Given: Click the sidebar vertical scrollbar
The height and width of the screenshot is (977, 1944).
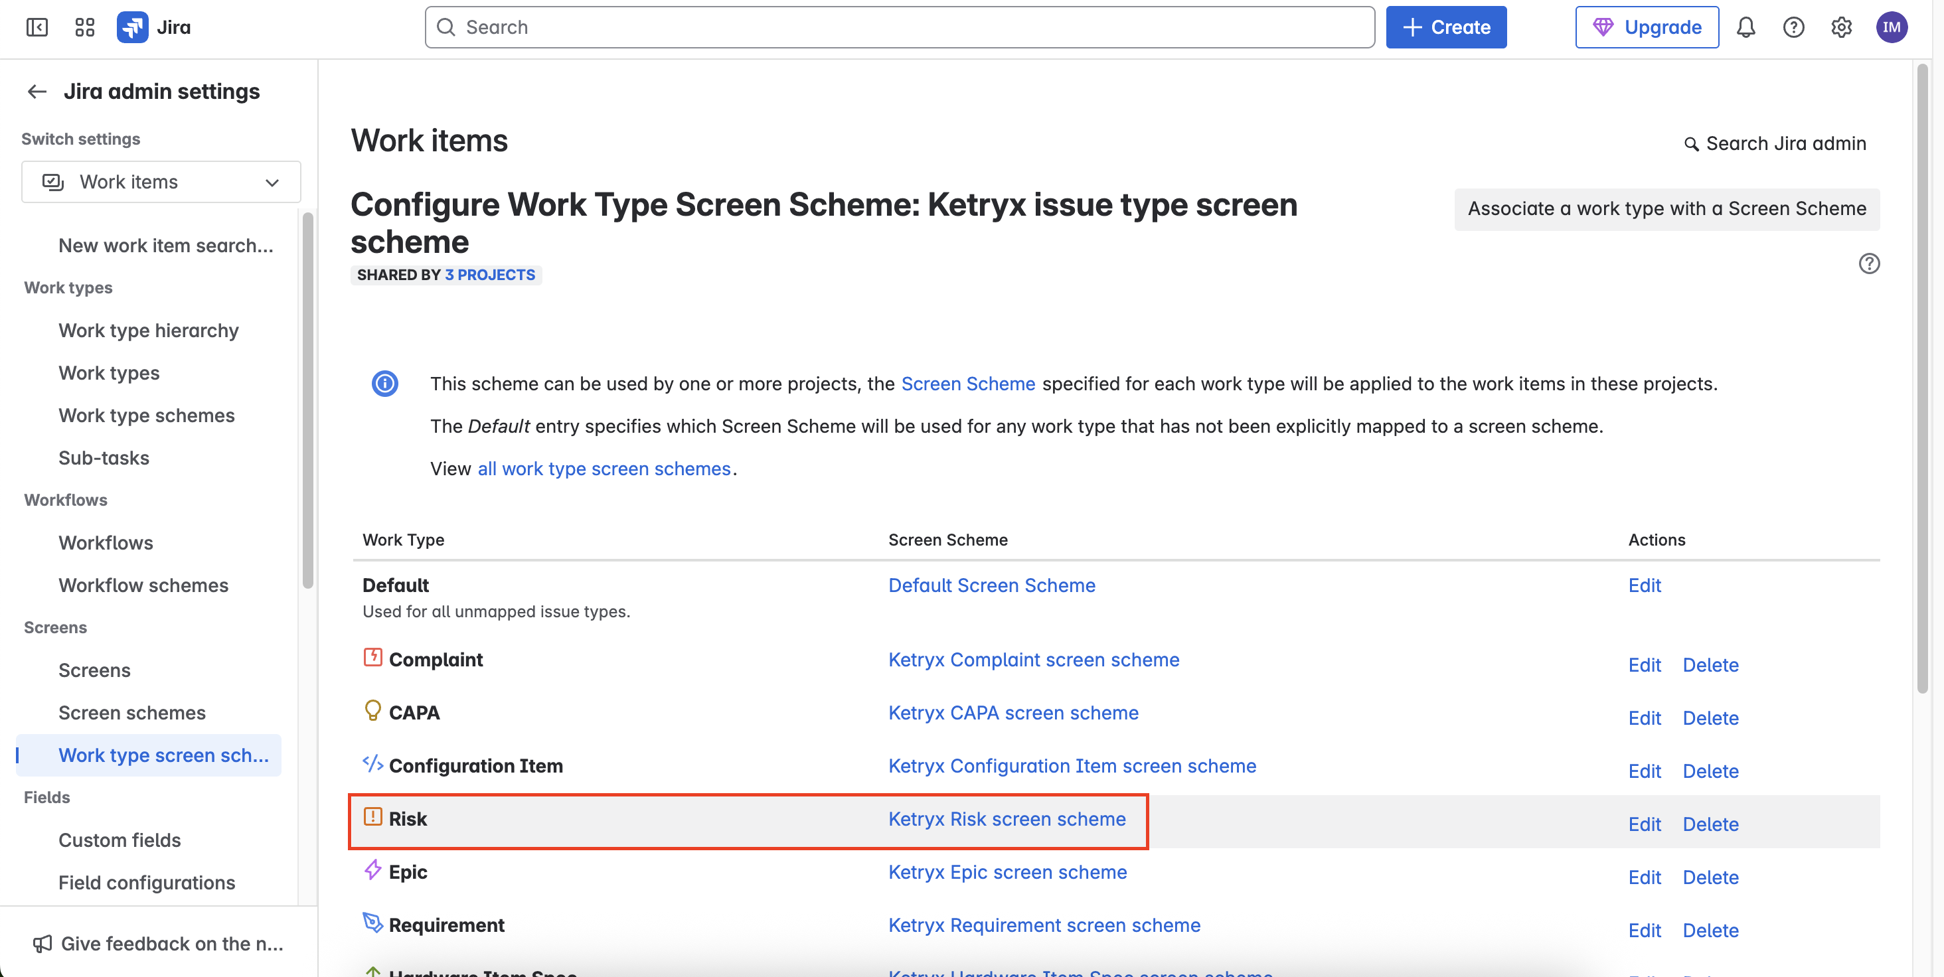Looking at the screenshot, I should 307,400.
